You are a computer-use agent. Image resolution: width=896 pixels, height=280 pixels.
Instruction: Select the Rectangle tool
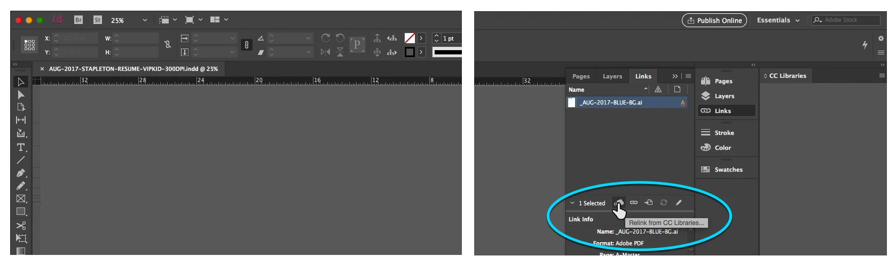pyautogui.click(x=21, y=212)
